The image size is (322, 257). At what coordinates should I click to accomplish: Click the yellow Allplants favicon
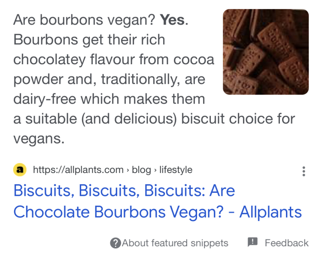(x=20, y=170)
